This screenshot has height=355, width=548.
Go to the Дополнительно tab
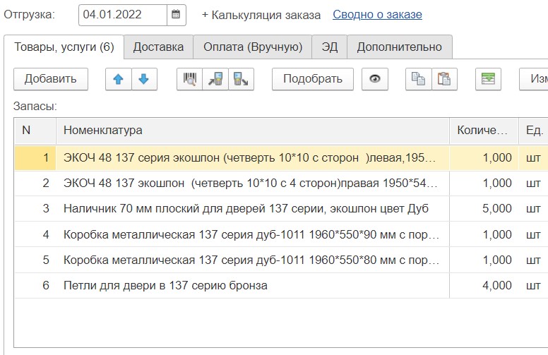click(399, 47)
